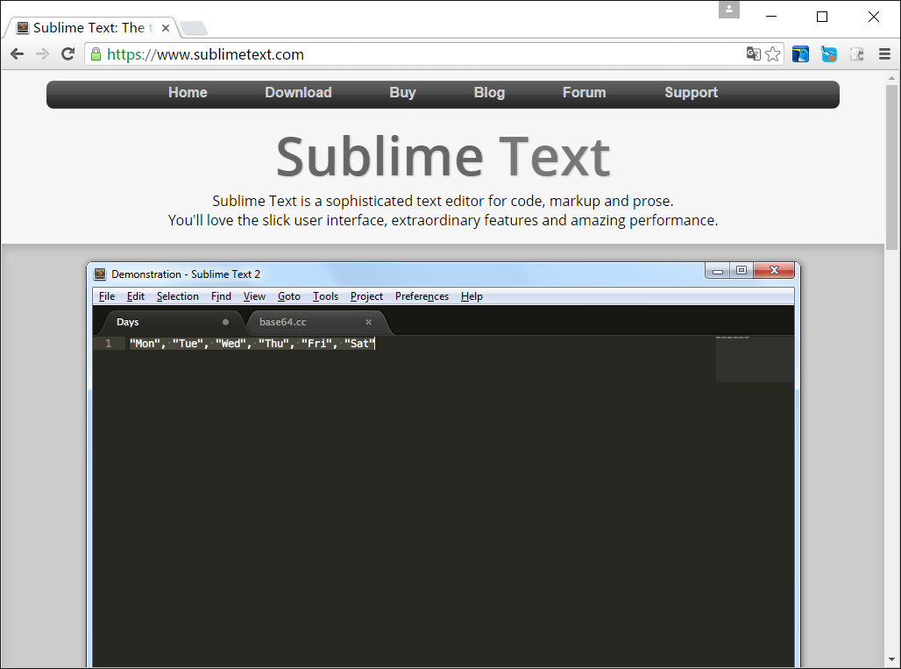This screenshot has width=901, height=669.
Task: Click the Sublime Text heading
Action: 443,156
